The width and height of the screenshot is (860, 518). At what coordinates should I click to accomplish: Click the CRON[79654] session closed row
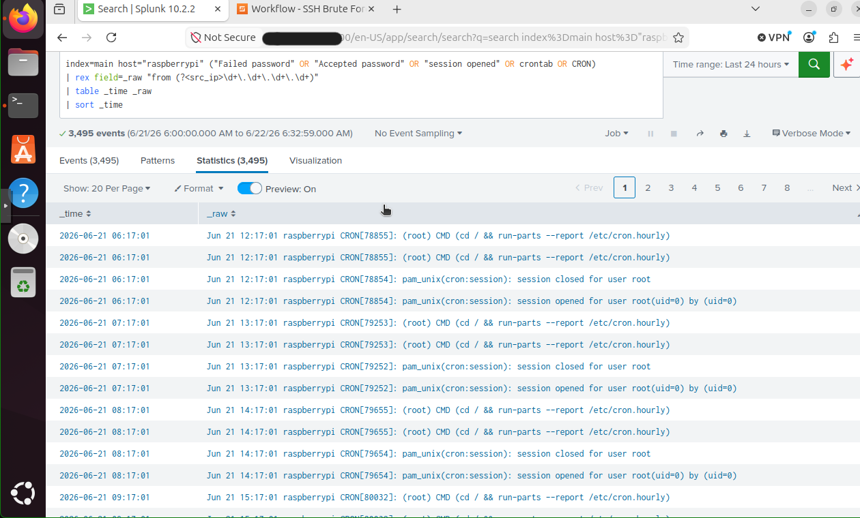(x=453, y=454)
